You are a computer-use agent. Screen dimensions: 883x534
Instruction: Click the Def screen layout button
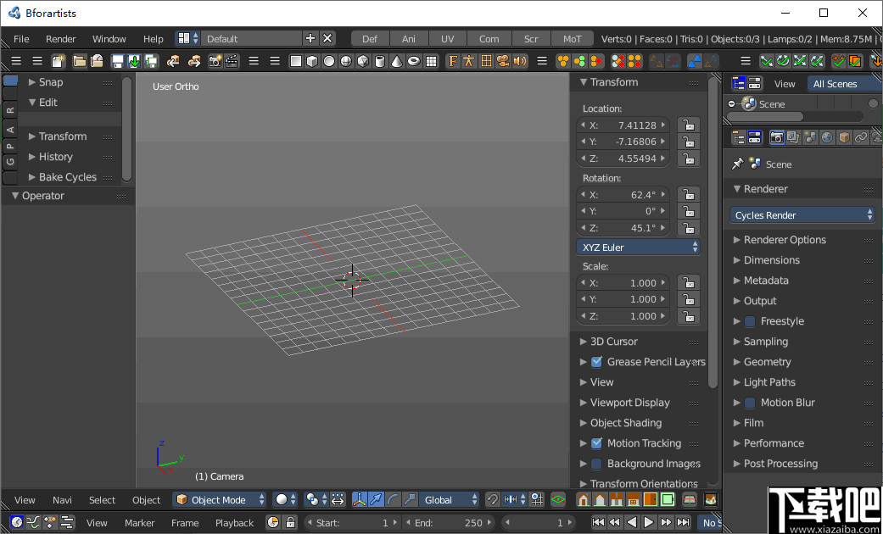[369, 39]
